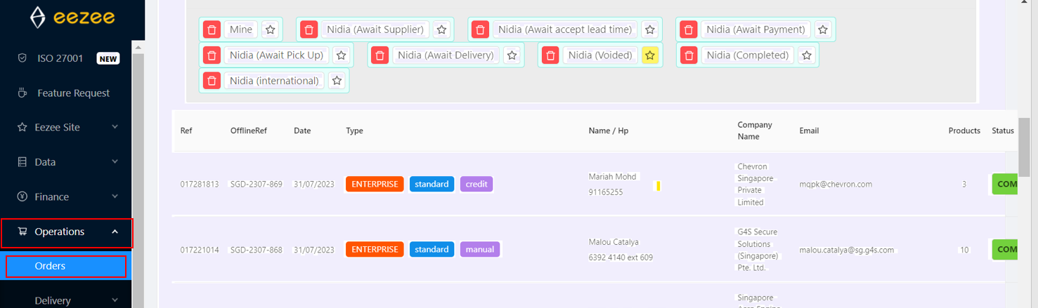The height and width of the screenshot is (308, 1038).
Task: Click the Data menu icon
Action: click(22, 161)
